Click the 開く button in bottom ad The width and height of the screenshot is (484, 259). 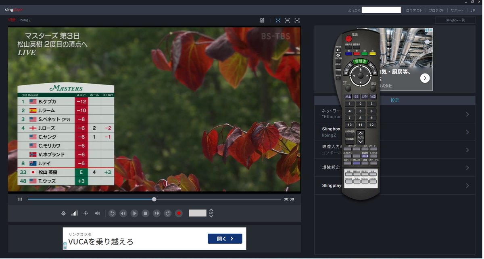[x=225, y=238]
